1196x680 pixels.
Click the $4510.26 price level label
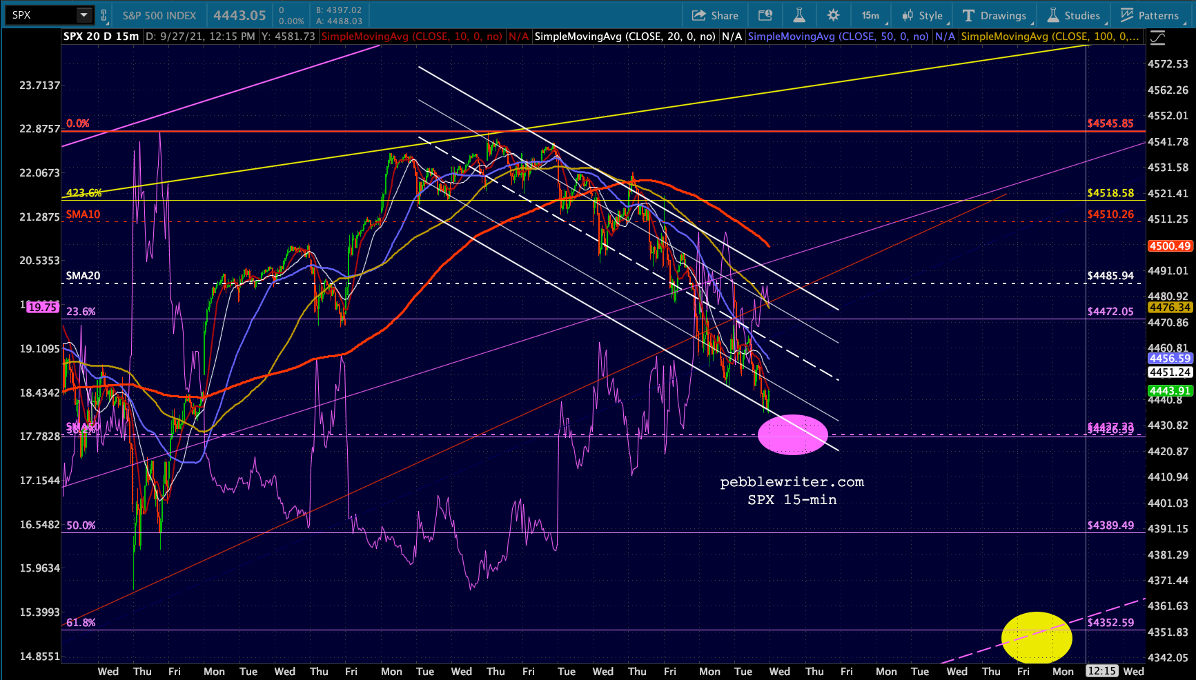(1110, 214)
